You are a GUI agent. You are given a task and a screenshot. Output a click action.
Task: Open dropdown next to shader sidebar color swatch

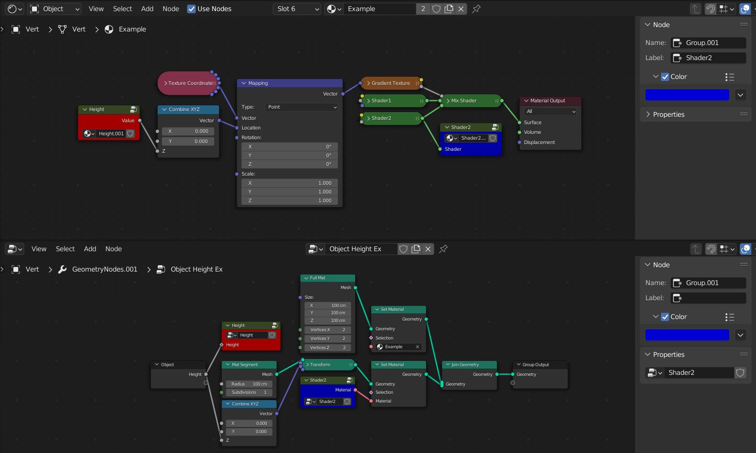click(740, 95)
